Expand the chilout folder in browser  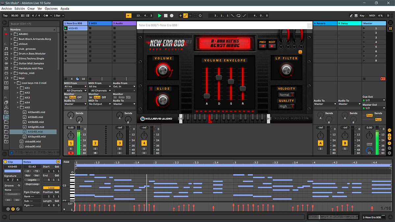tap(12, 44)
